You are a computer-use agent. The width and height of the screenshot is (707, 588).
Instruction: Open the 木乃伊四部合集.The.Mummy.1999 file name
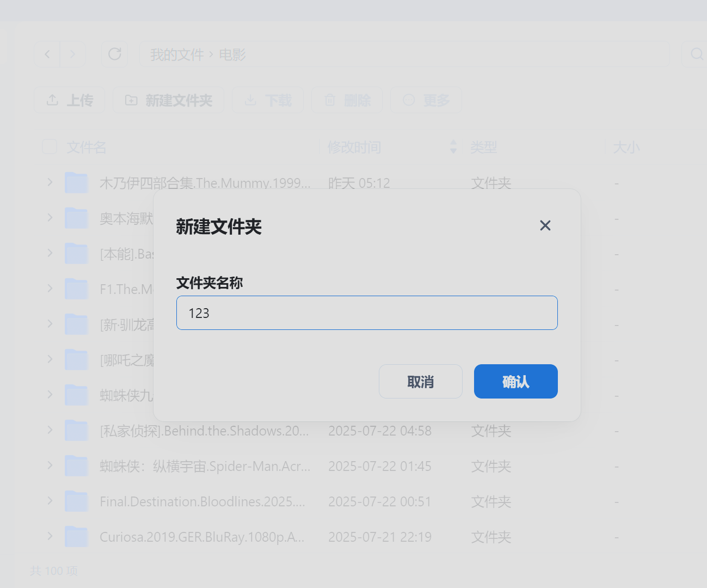click(x=205, y=183)
